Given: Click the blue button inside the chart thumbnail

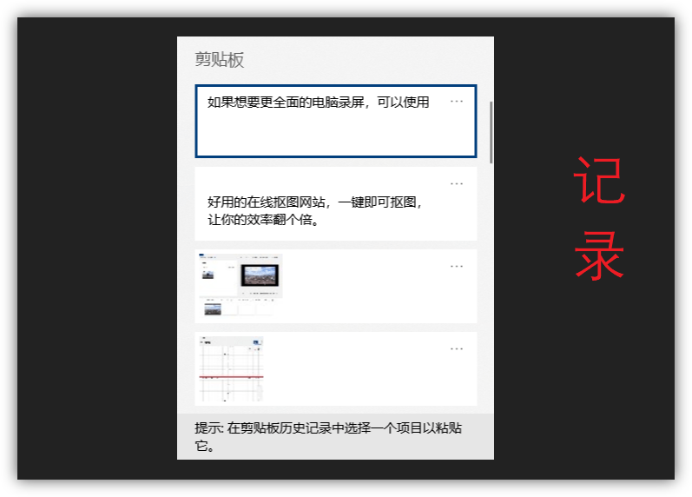Looking at the screenshot, I should pyautogui.click(x=256, y=342).
